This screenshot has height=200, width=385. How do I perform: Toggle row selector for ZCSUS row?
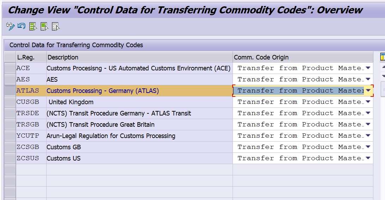[10, 158]
